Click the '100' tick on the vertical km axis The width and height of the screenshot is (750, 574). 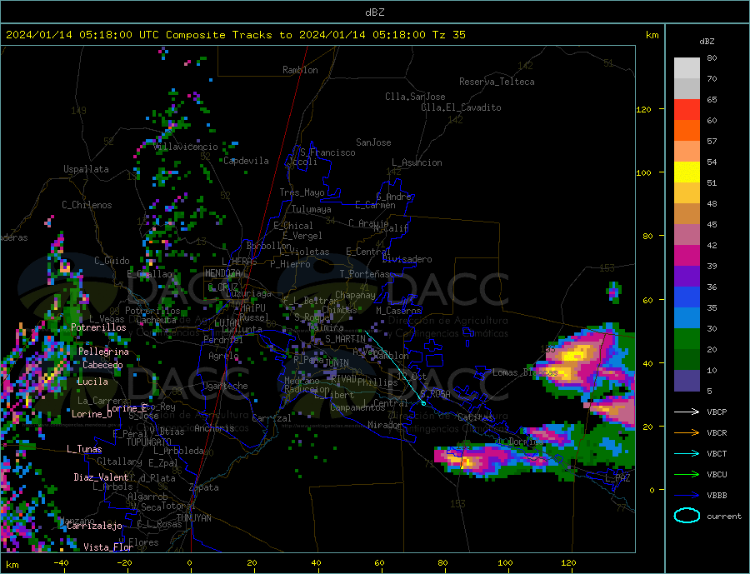[x=643, y=172]
